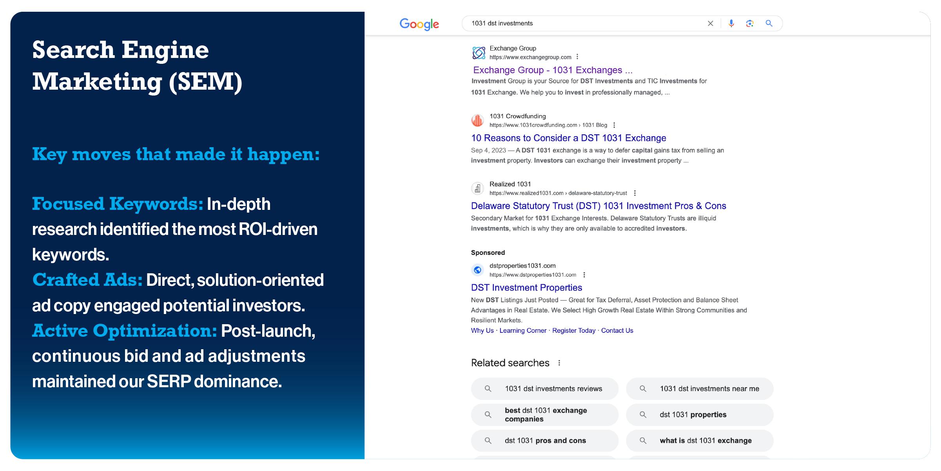Click 'Key moves that made it happen:' text
Screen dimensions: 941x471
click(x=176, y=154)
